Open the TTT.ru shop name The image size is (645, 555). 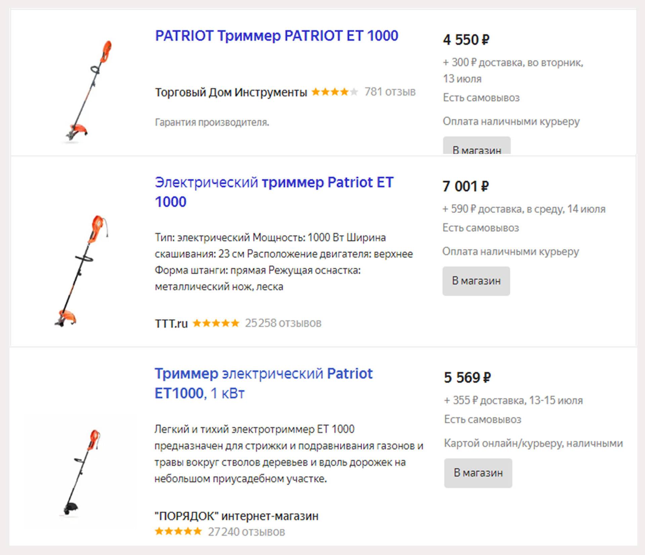coord(171,324)
